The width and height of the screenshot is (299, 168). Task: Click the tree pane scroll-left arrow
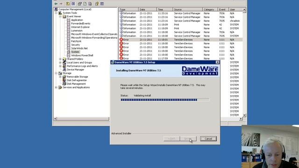tap(55, 119)
